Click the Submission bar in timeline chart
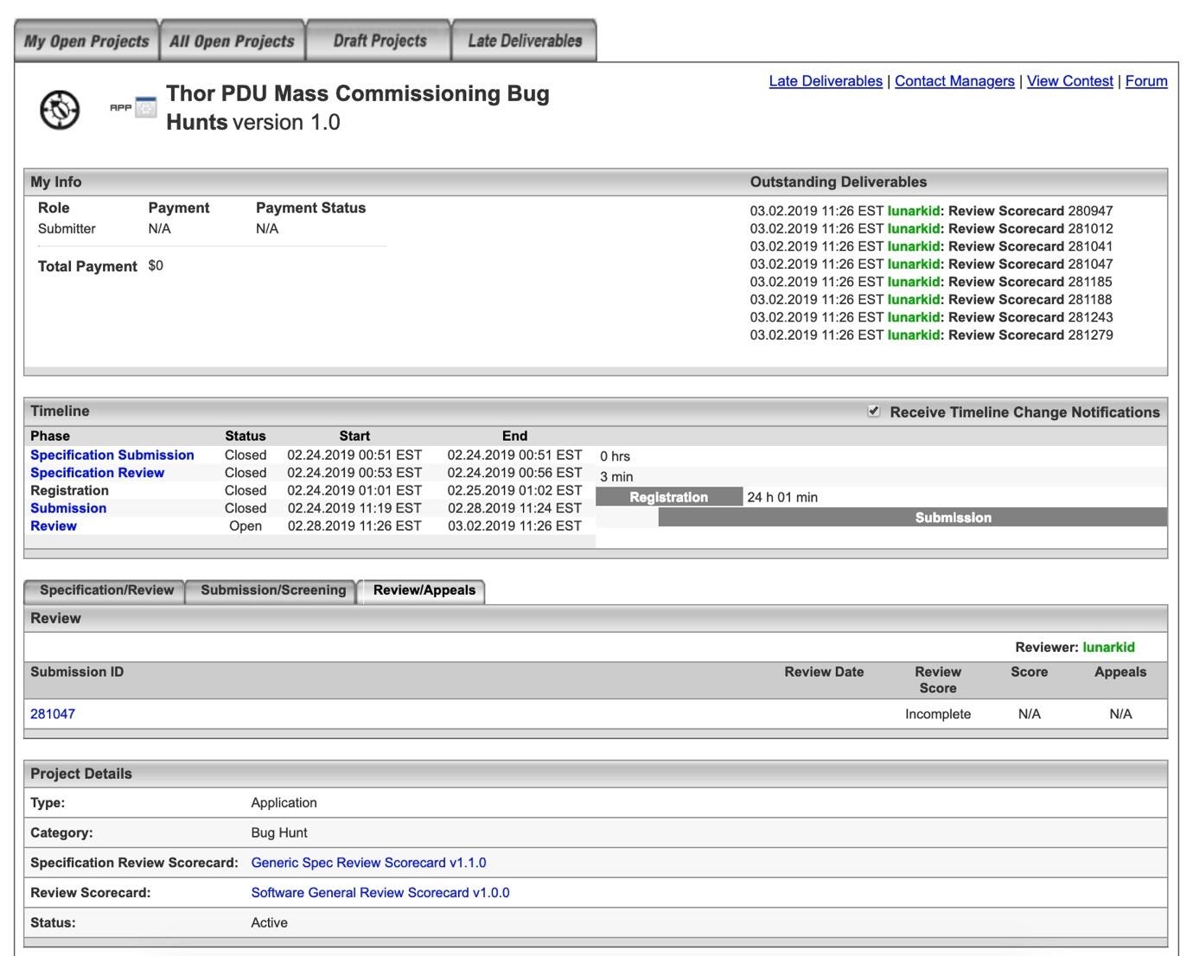Image resolution: width=1193 pixels, height=956 pixels. coord(912,518)
